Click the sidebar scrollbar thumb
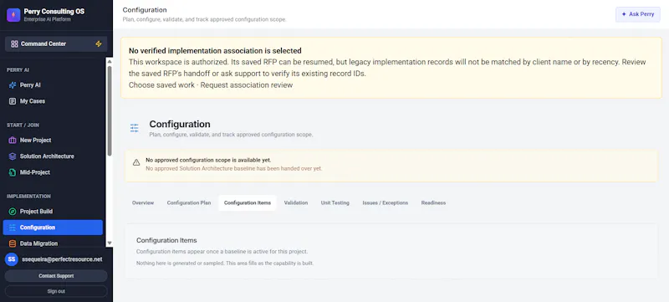This screenshot has height=302, width=669. point(110,111)
